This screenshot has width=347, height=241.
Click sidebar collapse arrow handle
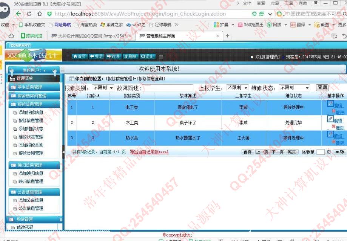tap(63, 152)
